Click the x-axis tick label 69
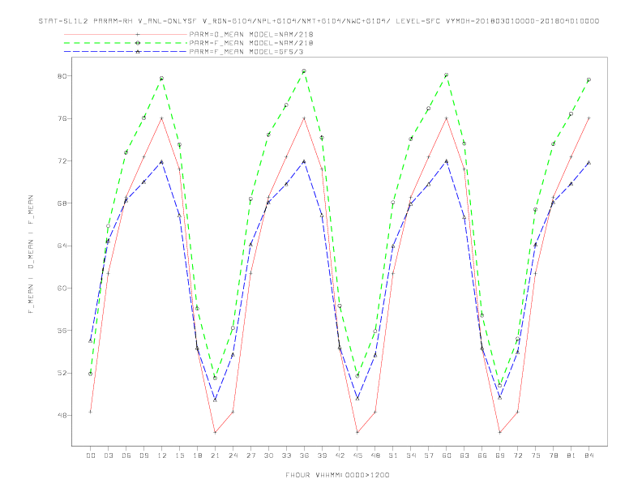 pos(500,455)
